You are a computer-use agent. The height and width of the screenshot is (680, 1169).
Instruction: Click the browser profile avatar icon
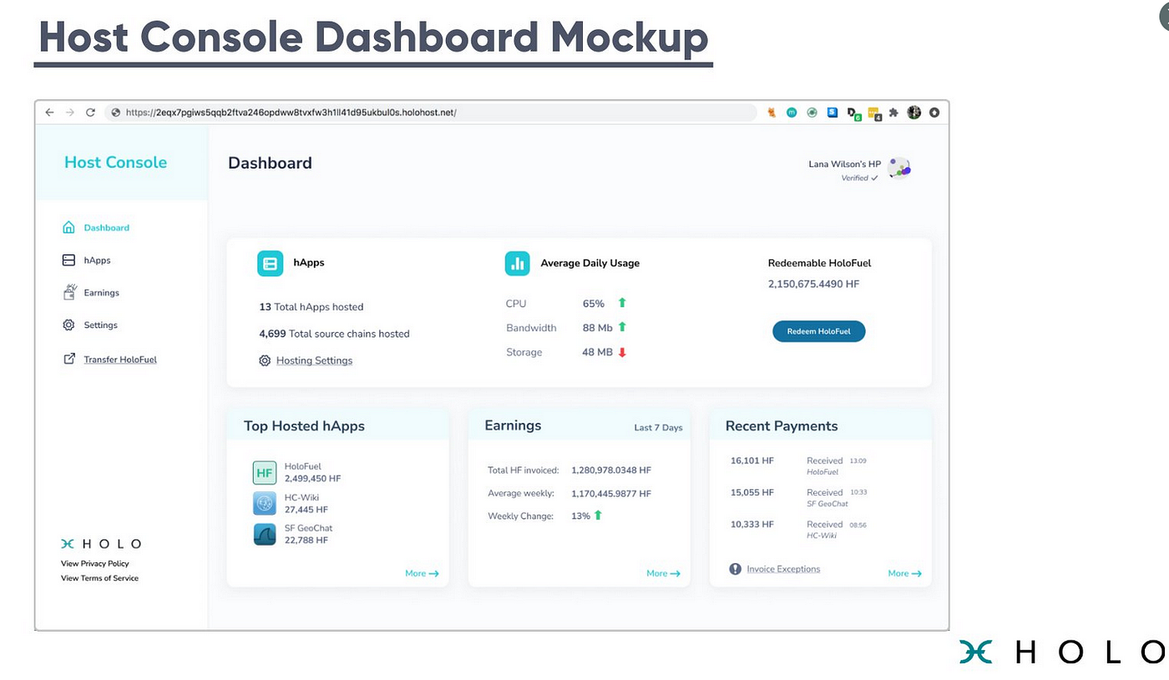pos(914,112)
